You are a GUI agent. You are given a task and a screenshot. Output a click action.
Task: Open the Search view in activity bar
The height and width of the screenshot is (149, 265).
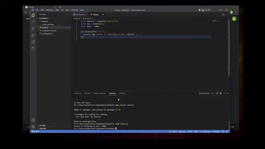pyautogui.click(x=33, y=22)
